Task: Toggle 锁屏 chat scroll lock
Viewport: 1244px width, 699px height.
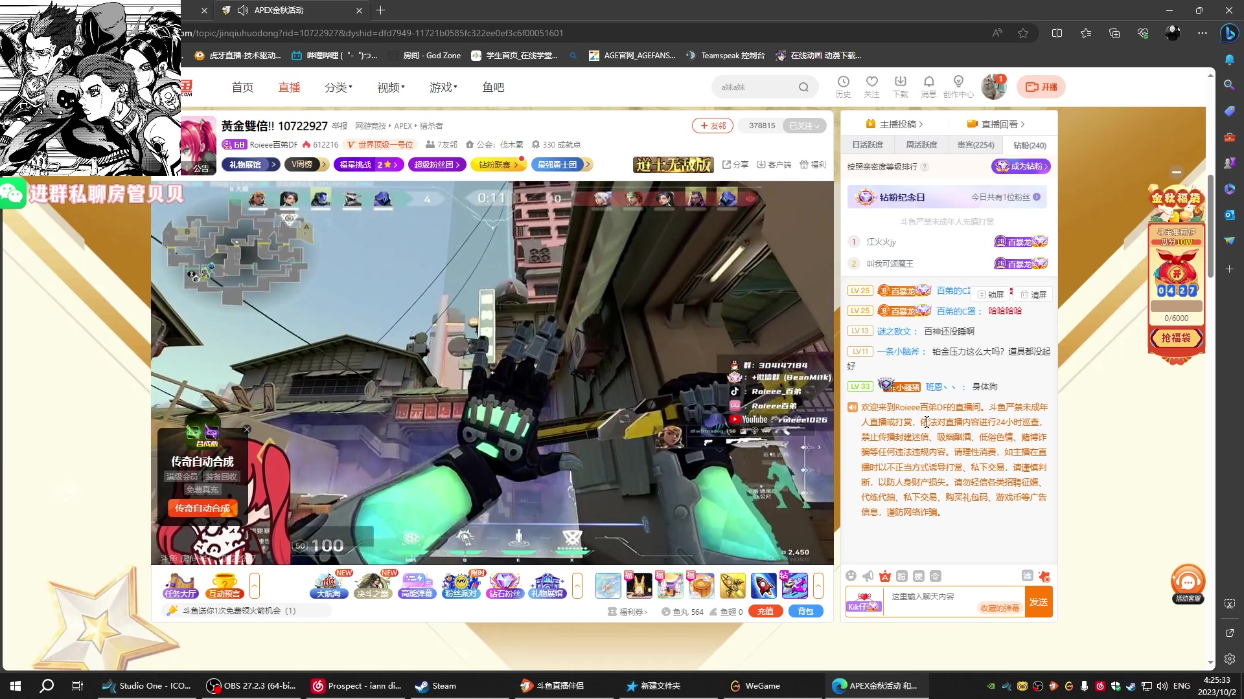Action: click(x=991, y=294)
